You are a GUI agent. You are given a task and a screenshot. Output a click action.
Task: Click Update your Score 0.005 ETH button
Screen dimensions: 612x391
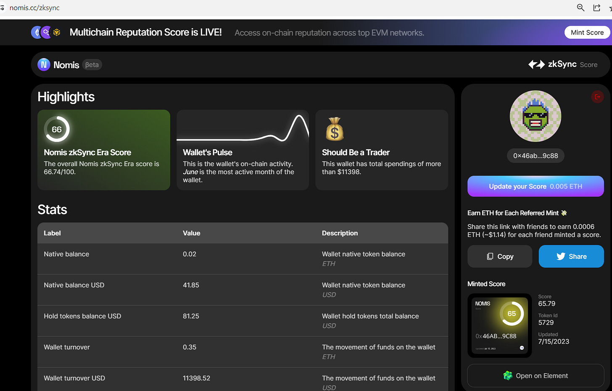pyautogui.click(x=535, y=186)
